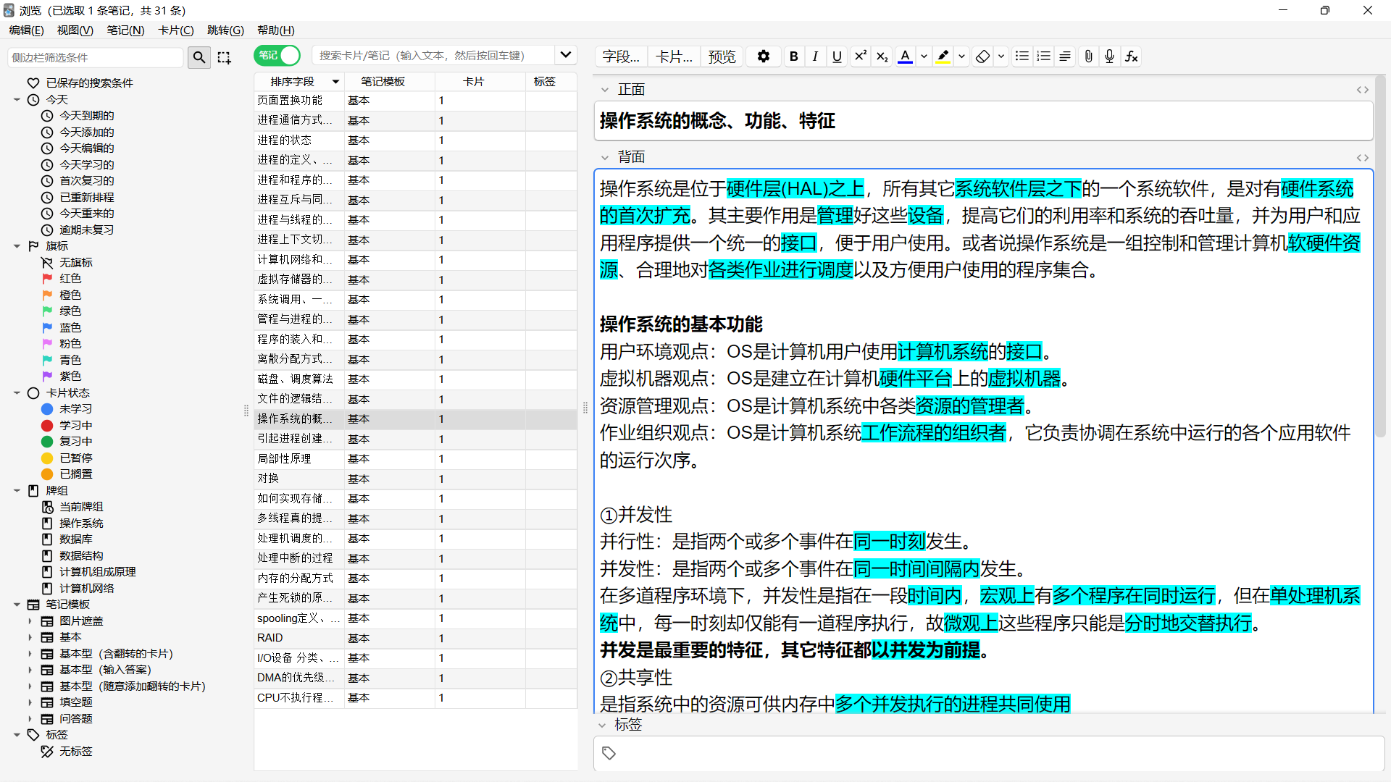
Task: Open the 编辑(E) menu
Action: pos(26,30)
